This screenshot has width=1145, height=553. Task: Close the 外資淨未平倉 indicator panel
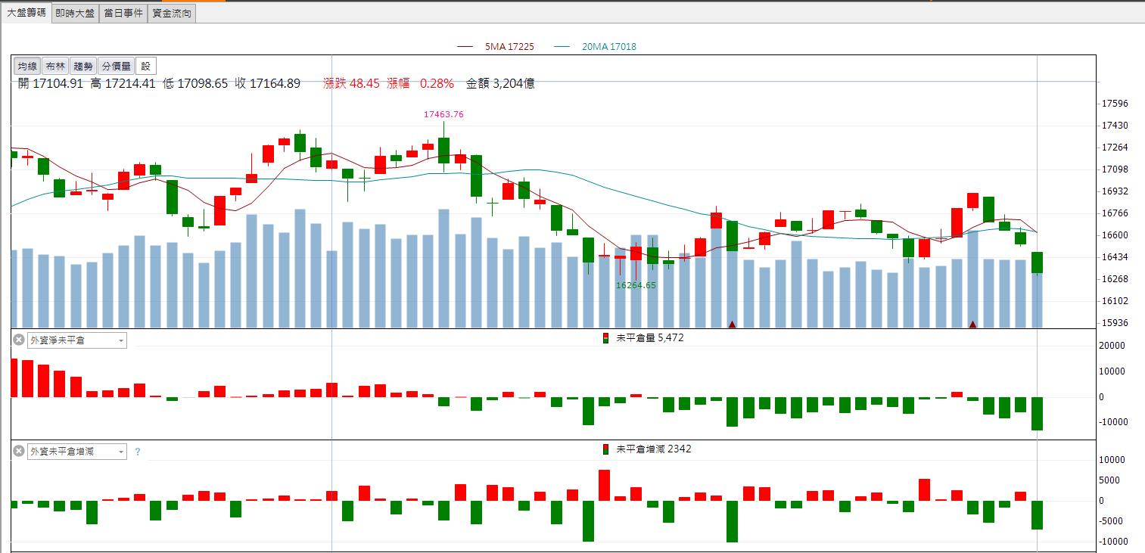click(19, 340)
